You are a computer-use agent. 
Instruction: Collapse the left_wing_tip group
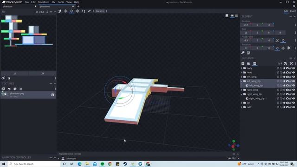(242, 81)
